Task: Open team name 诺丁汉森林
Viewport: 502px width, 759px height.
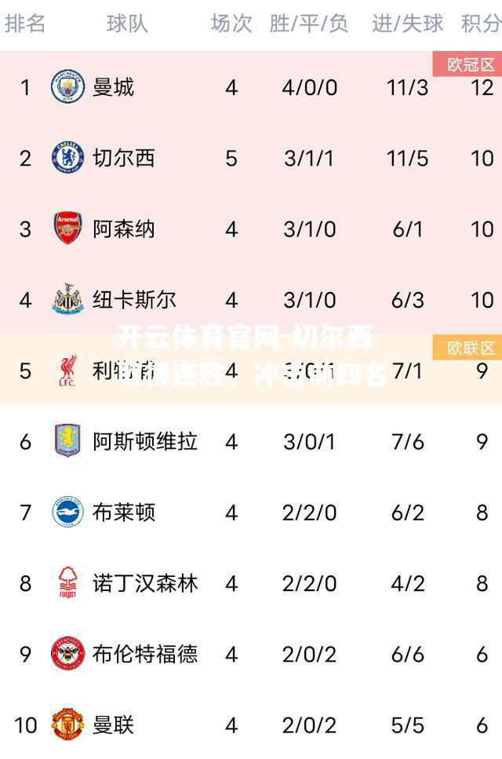Action: (145, 583)
